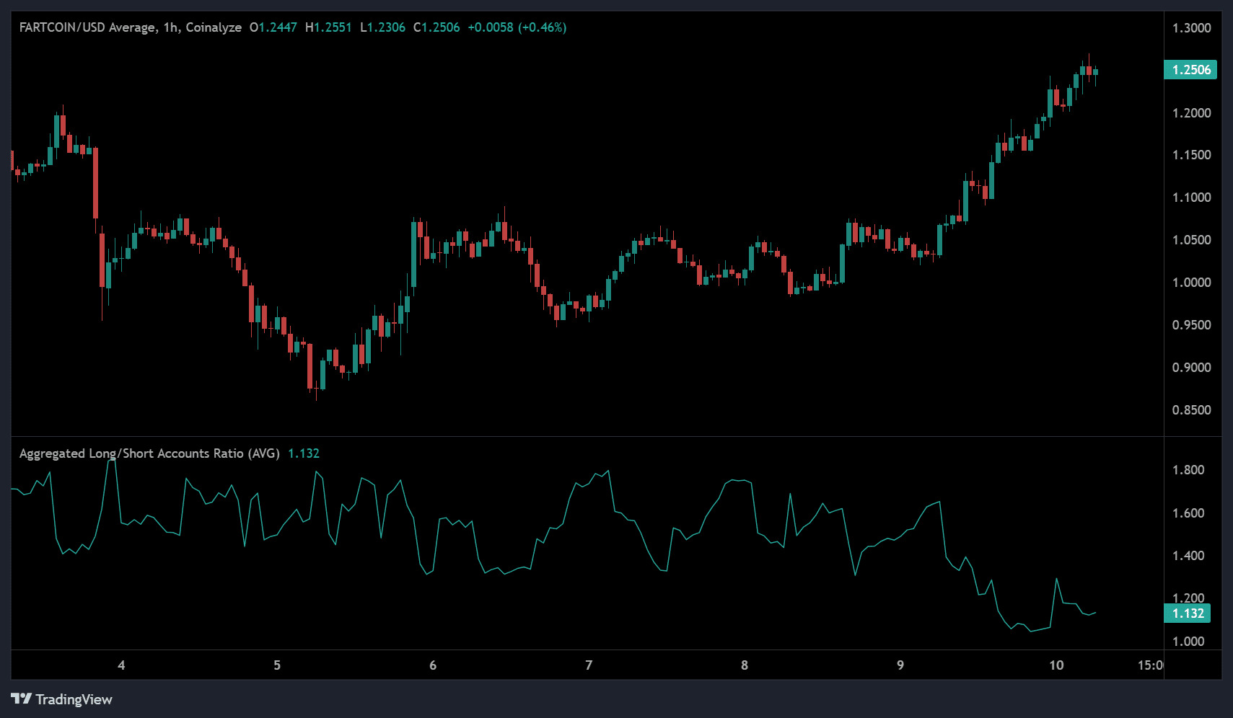
Task: Open the TradingView text link
Action: tap(74, 699)
